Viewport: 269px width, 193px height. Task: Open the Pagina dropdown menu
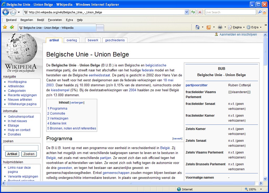[236, 27]
